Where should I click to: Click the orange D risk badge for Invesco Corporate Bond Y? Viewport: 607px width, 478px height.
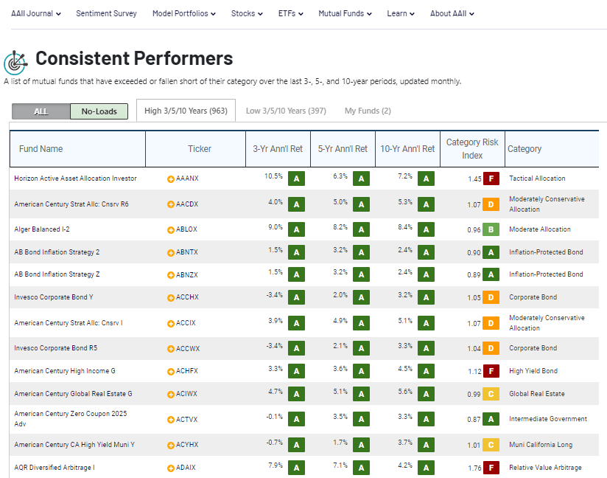pos(491,297)
